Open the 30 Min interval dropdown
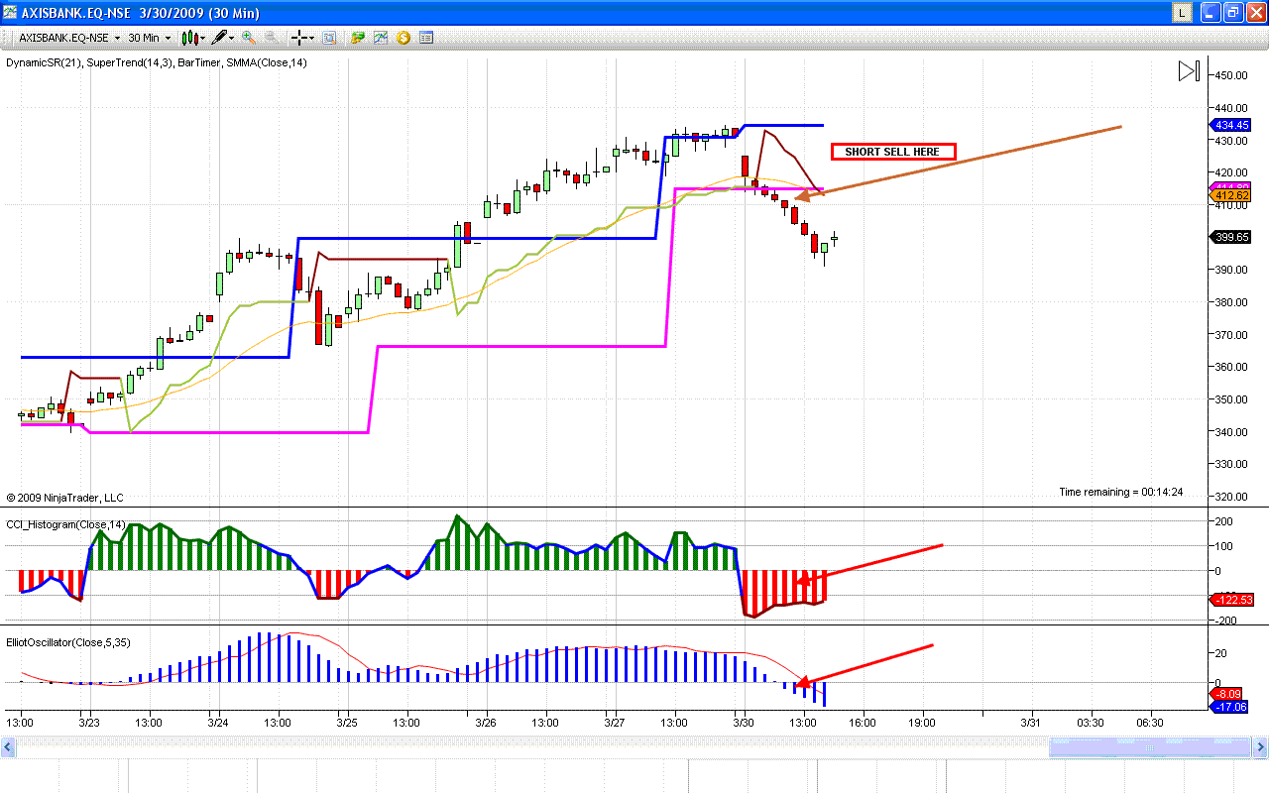The image size is (1269, 793). (x=150, y=38)
